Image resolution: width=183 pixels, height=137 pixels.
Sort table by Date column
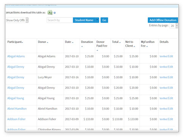pos(73,43)
